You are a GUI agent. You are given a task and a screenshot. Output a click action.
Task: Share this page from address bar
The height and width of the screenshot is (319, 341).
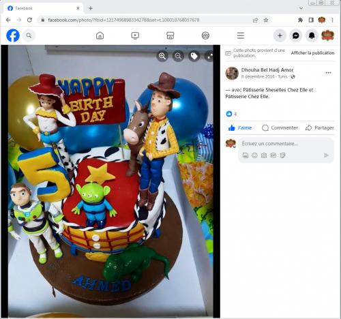255,20
